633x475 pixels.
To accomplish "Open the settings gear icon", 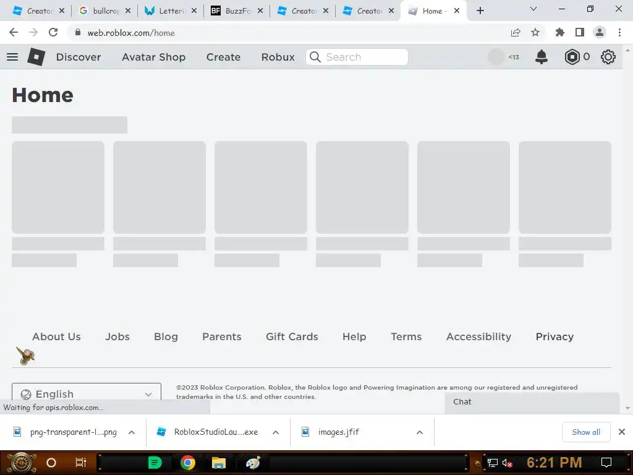I will pyautogui.click(x=608, y=57).
